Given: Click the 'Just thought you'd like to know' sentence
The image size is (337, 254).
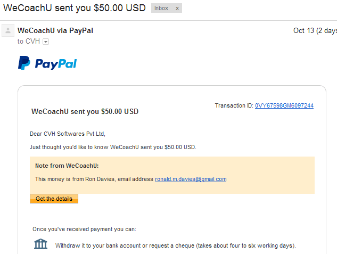Looking at the screenshot, I should (x=113, y=147).
